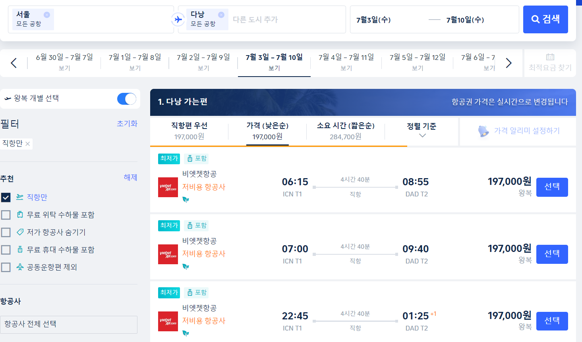Select the 07:00 flight with 선택
582x342 pixels.
[552, 254]
